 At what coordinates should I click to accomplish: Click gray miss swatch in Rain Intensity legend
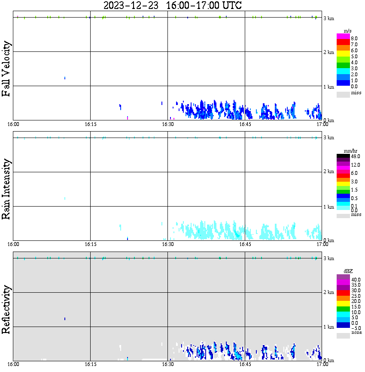tap(343, 216)
